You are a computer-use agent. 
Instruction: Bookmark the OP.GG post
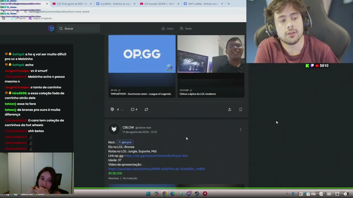click(240, 109)
